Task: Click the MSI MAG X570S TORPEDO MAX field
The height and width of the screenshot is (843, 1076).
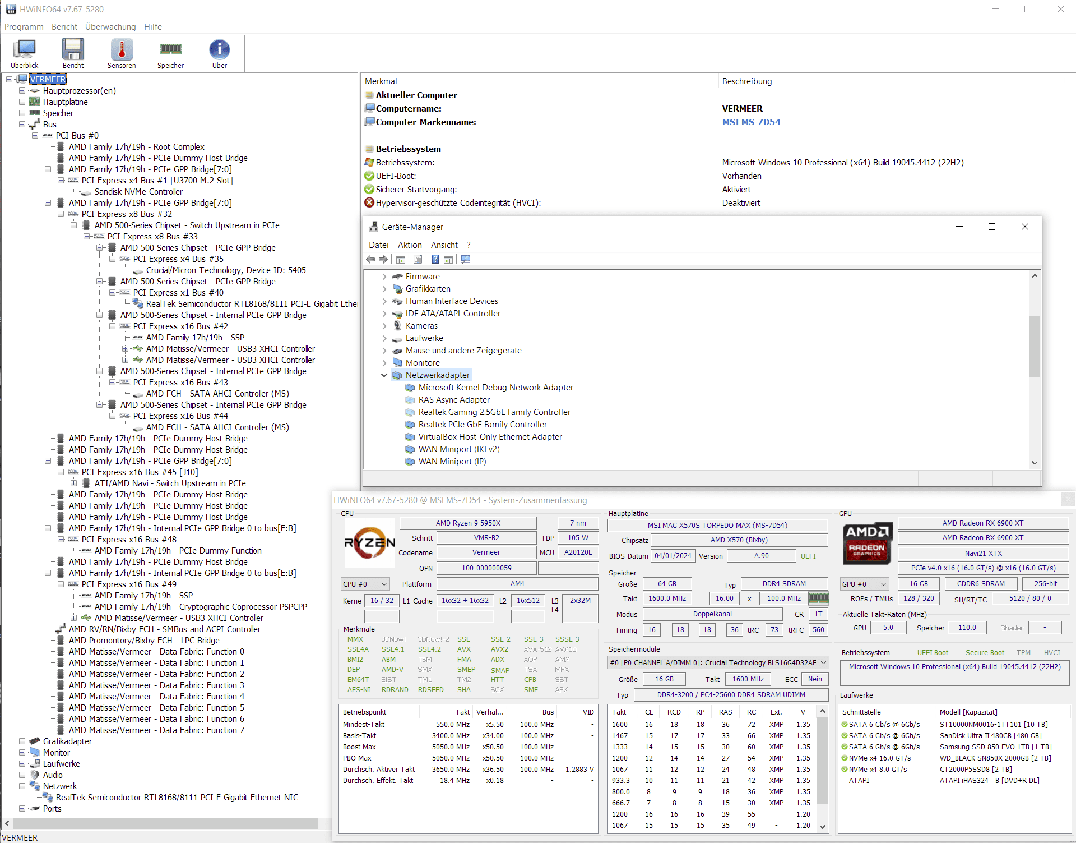Action: click(717, 526)
